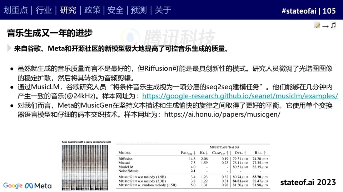This screenshot has width=343, height=192.
Task: Select the 安全 header section
Action: pos(115,10)
